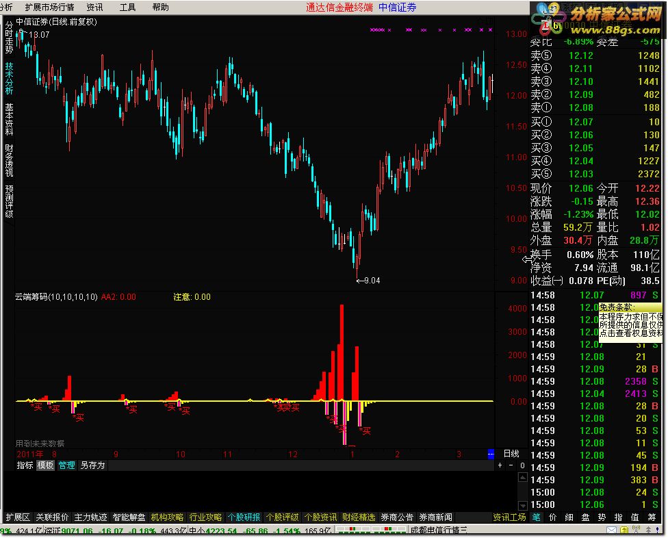Click the 管理 manage button
Viewport: 668px width, 538px height.
pyautogui.click(x=66, y=465)
